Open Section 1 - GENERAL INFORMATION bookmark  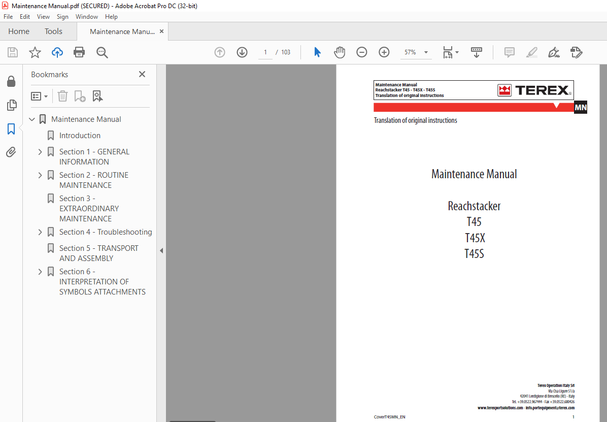(94, 156)
